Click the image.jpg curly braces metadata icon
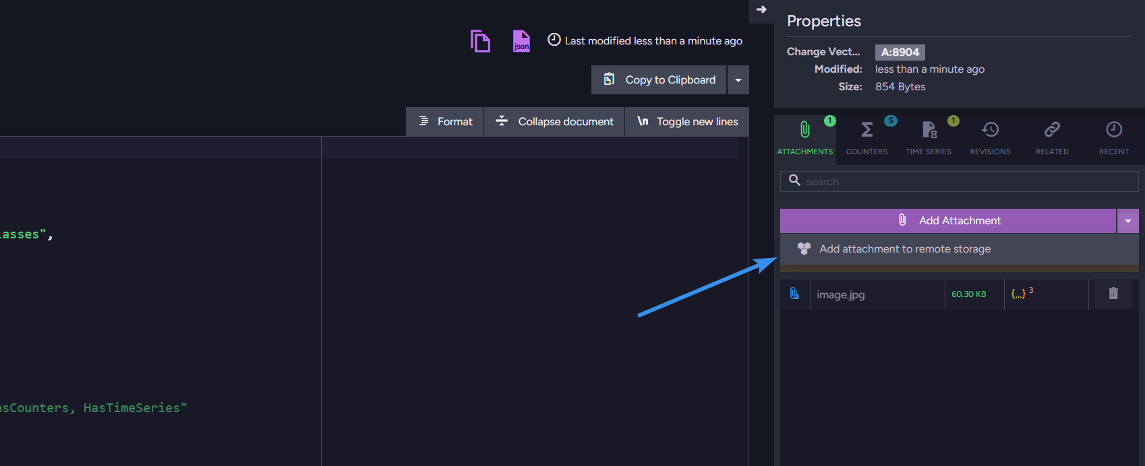Image resolution: width=1145 pixels, height=466 pixels. tap(1018, 294)
